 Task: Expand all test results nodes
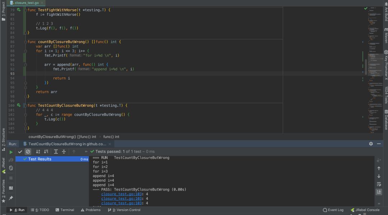click(x=56, y=152)
